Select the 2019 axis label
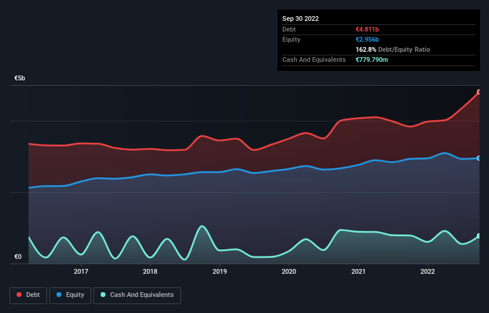Viewport: 489px width, 313px height. point(220,271)
